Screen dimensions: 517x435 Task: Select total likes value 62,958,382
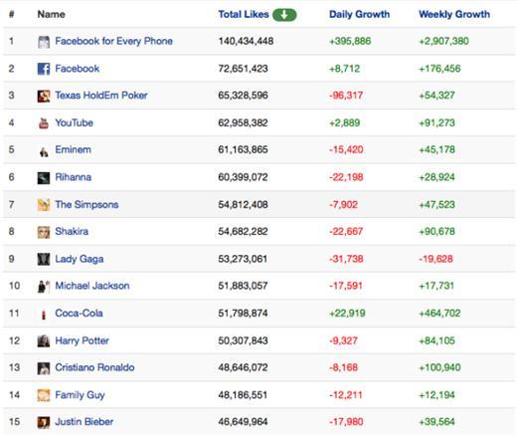tap(243, 122)
